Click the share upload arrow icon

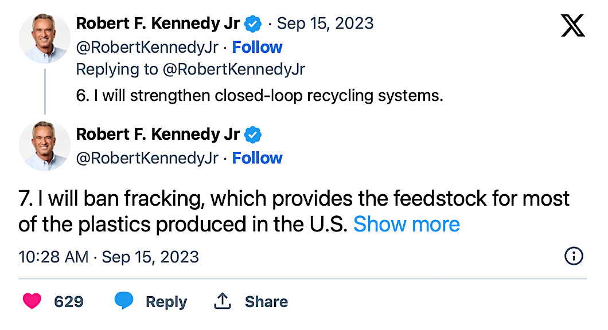click(222, 301)
